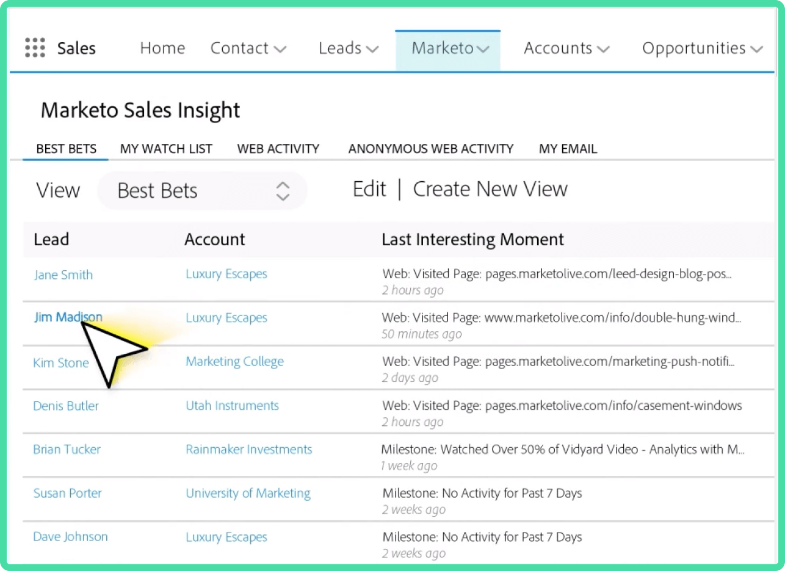
Task: Expand the Leads menu chevron
Action: (372, 49)
